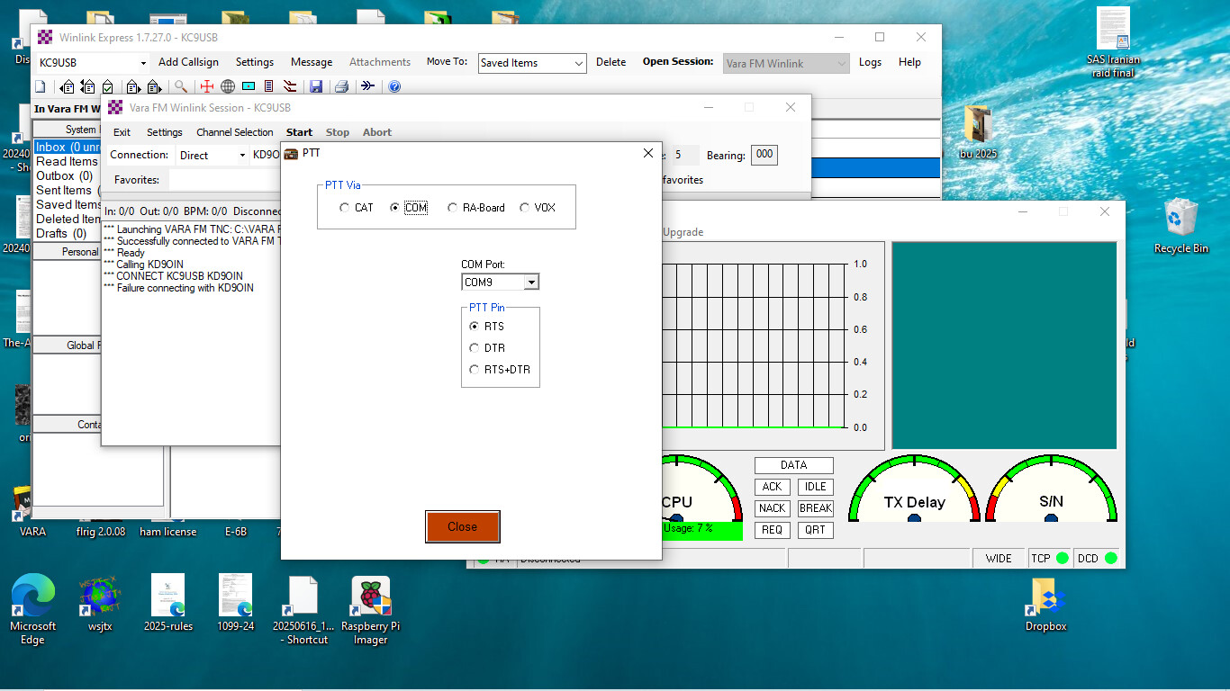Expand the KC9USB callsign dropdown

click(x=143, y=63)
